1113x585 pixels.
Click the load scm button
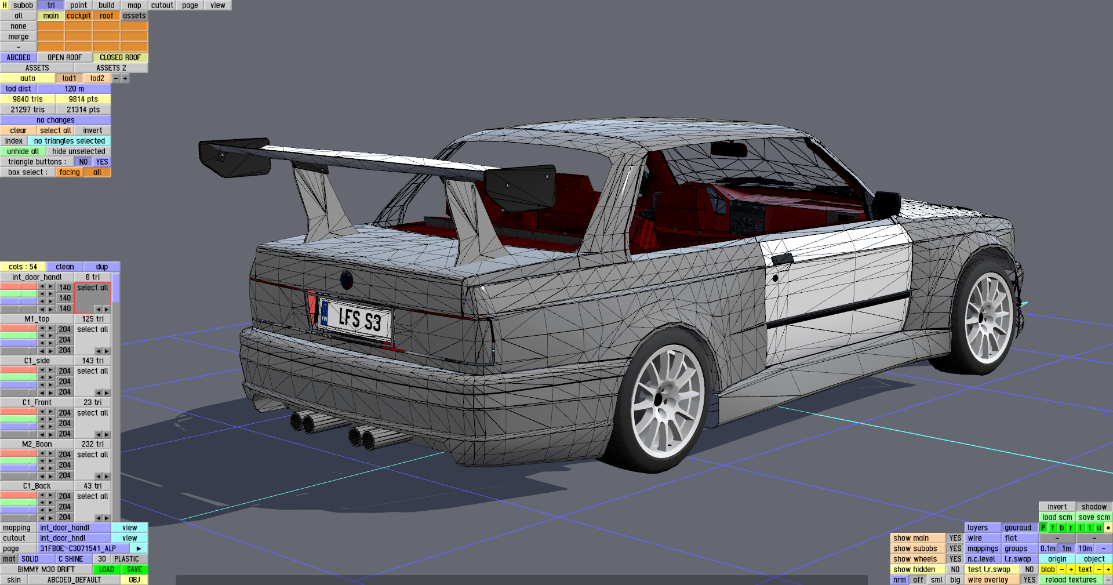click(x=1057, y=517)
